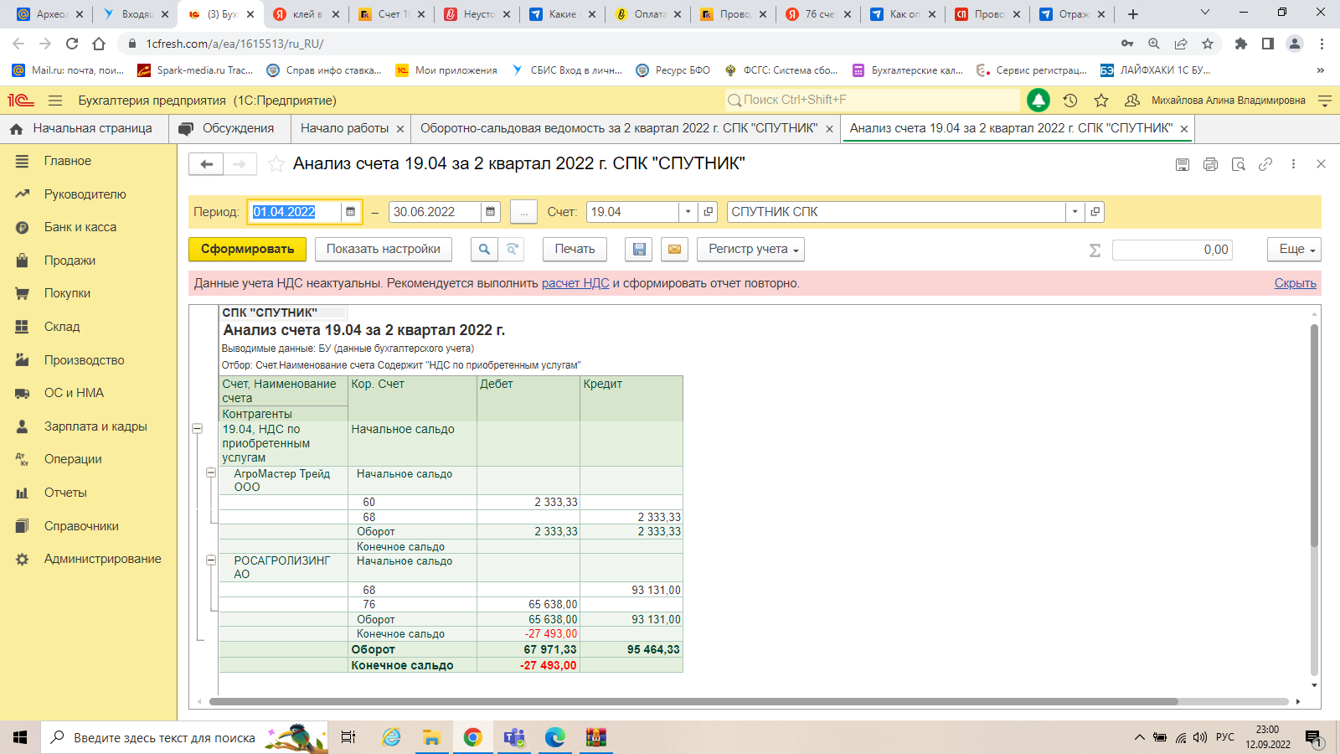1340x754 pixels.
Task: Open period selection ellipsis button
Action: tap(523, 212)
